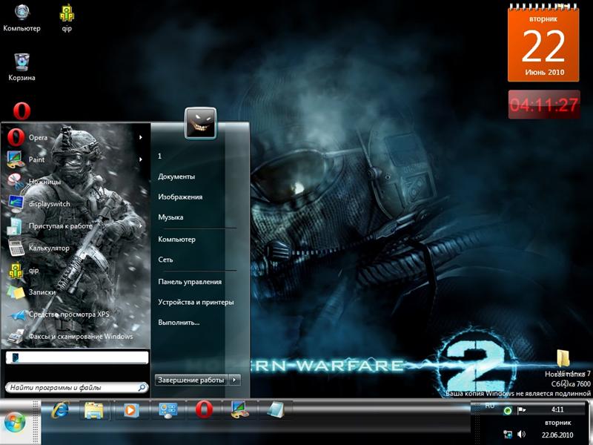
Task: Click the volume speaker icon in tray
Action: point(522,434)
